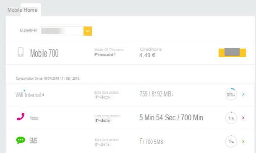Screen dimensions: 256x153
Task: Click the 759 / 8192 MB usage text
Action: pyautogui.click(x=156, y=94)
